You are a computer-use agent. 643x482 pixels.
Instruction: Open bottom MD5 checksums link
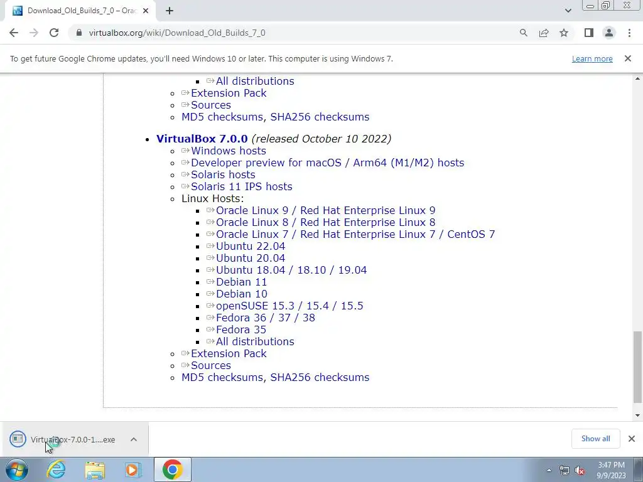[x=222, y=377]
